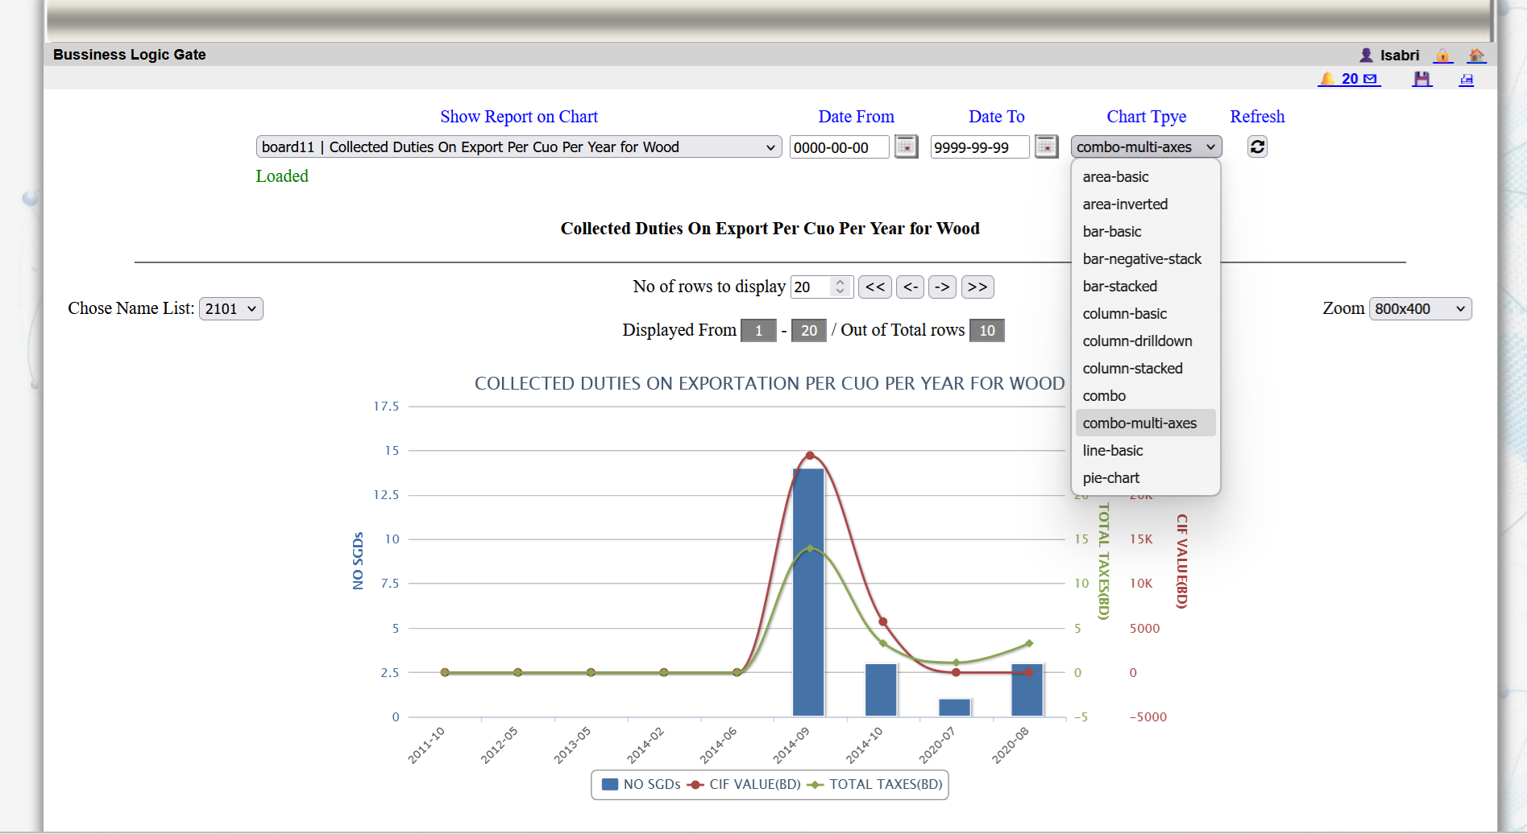Open the Date To calendar picker

(x=1046, y=147)
